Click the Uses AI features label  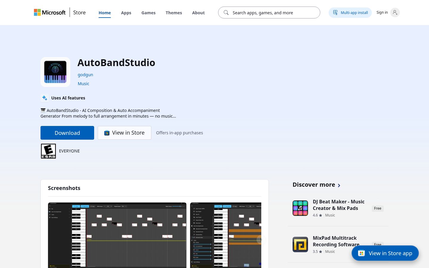[68, 98]
